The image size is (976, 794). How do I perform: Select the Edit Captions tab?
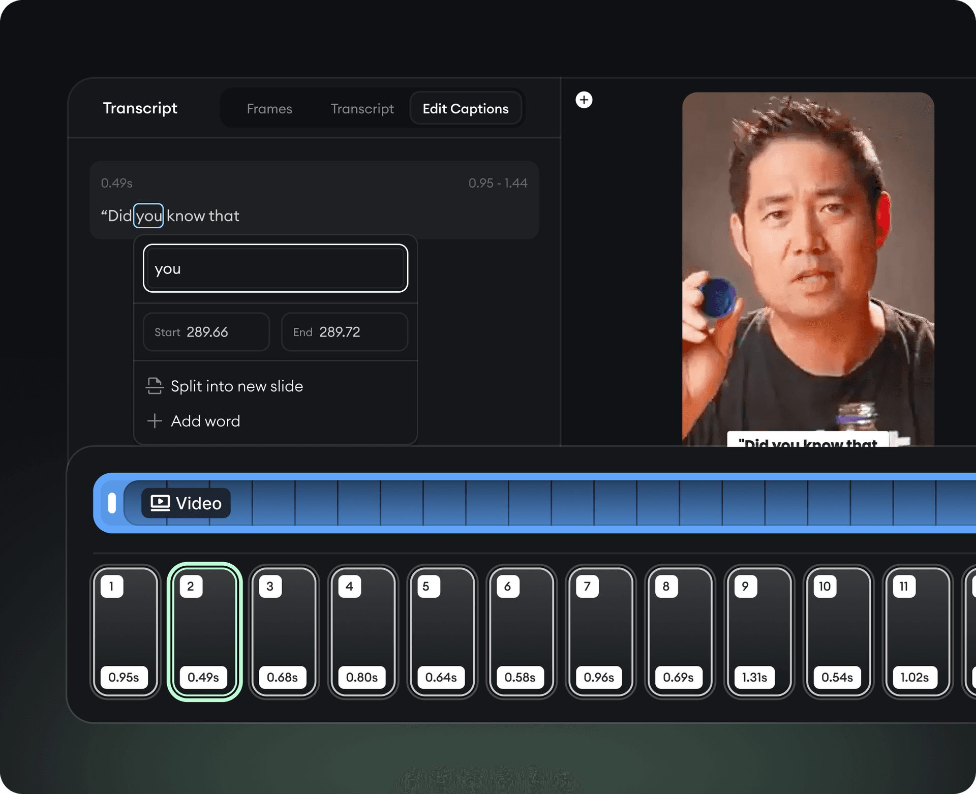click(x=465, y=108)
